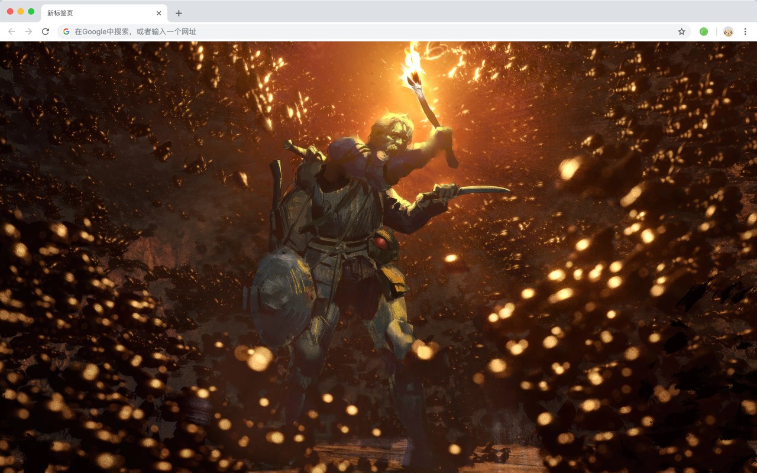Maximize the browser window with green button
Screen dimensions: 757x473
tap(31, 11)
